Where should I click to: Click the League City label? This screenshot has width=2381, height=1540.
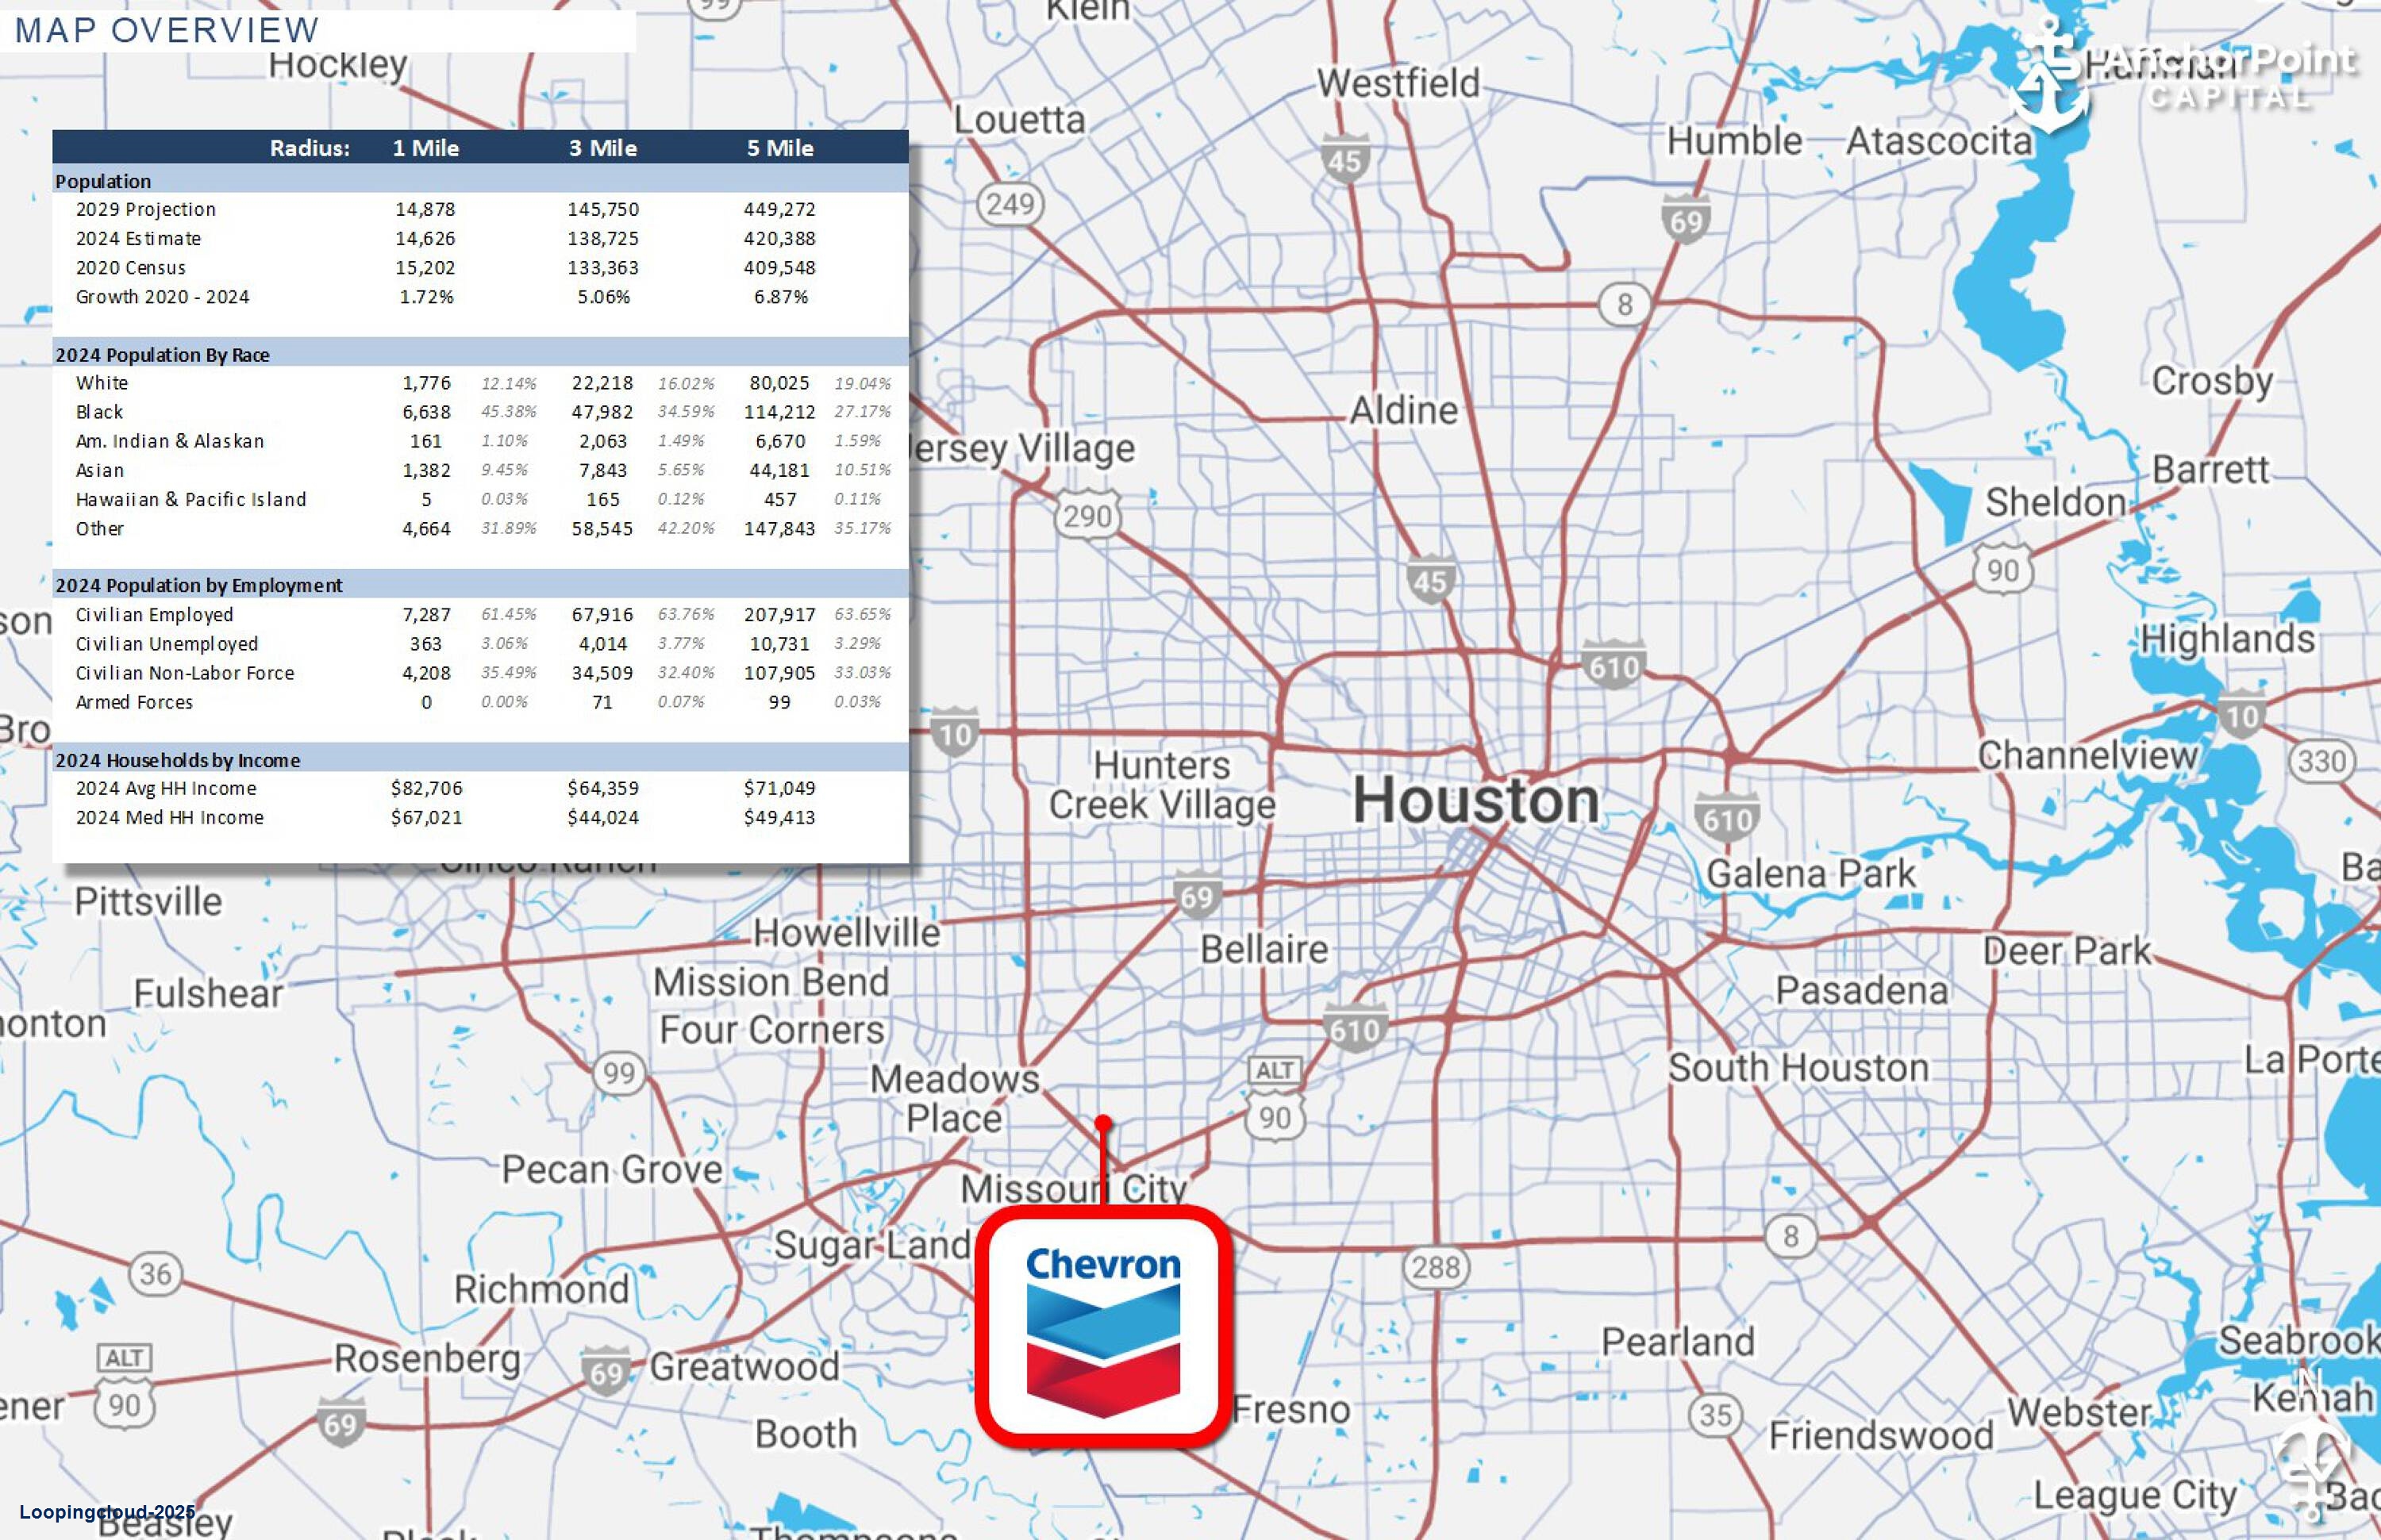(2135, 1497)
